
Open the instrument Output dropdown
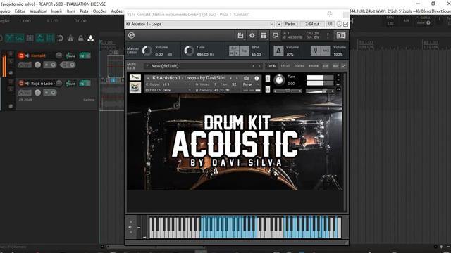pyautogui.click(x=169, y=84)
